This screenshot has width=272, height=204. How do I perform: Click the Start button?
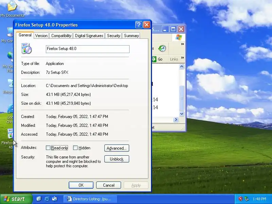tap(16, 199)
